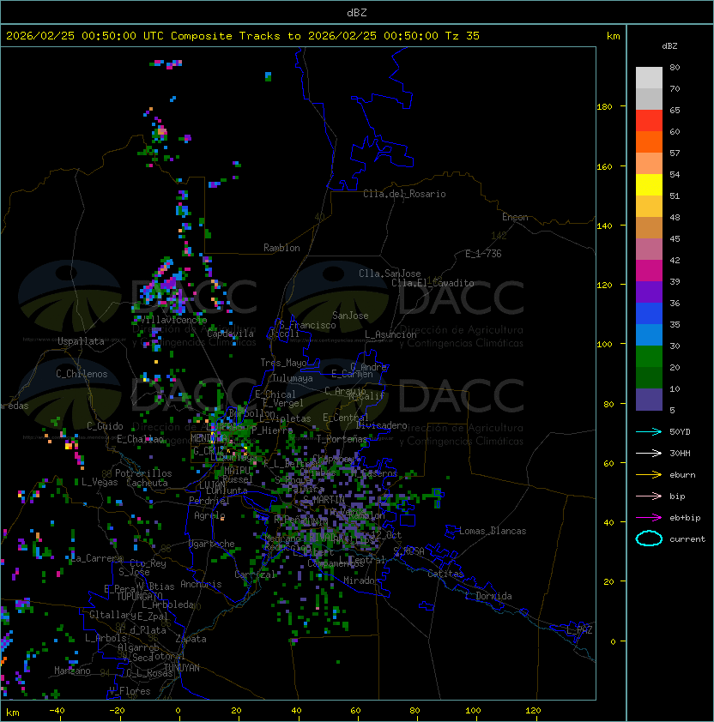Click the 180 km mark on vertical axis

tap(604, 107)
